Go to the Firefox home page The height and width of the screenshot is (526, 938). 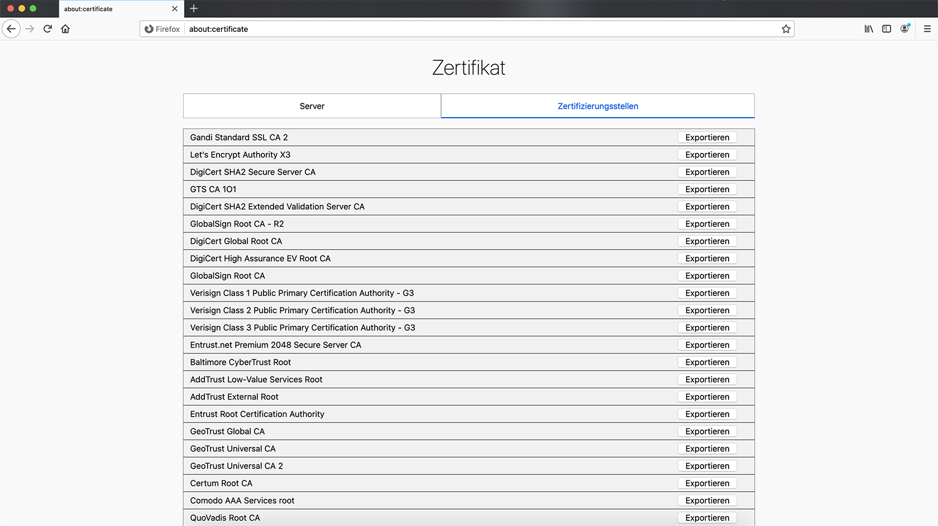pos(65,29)
